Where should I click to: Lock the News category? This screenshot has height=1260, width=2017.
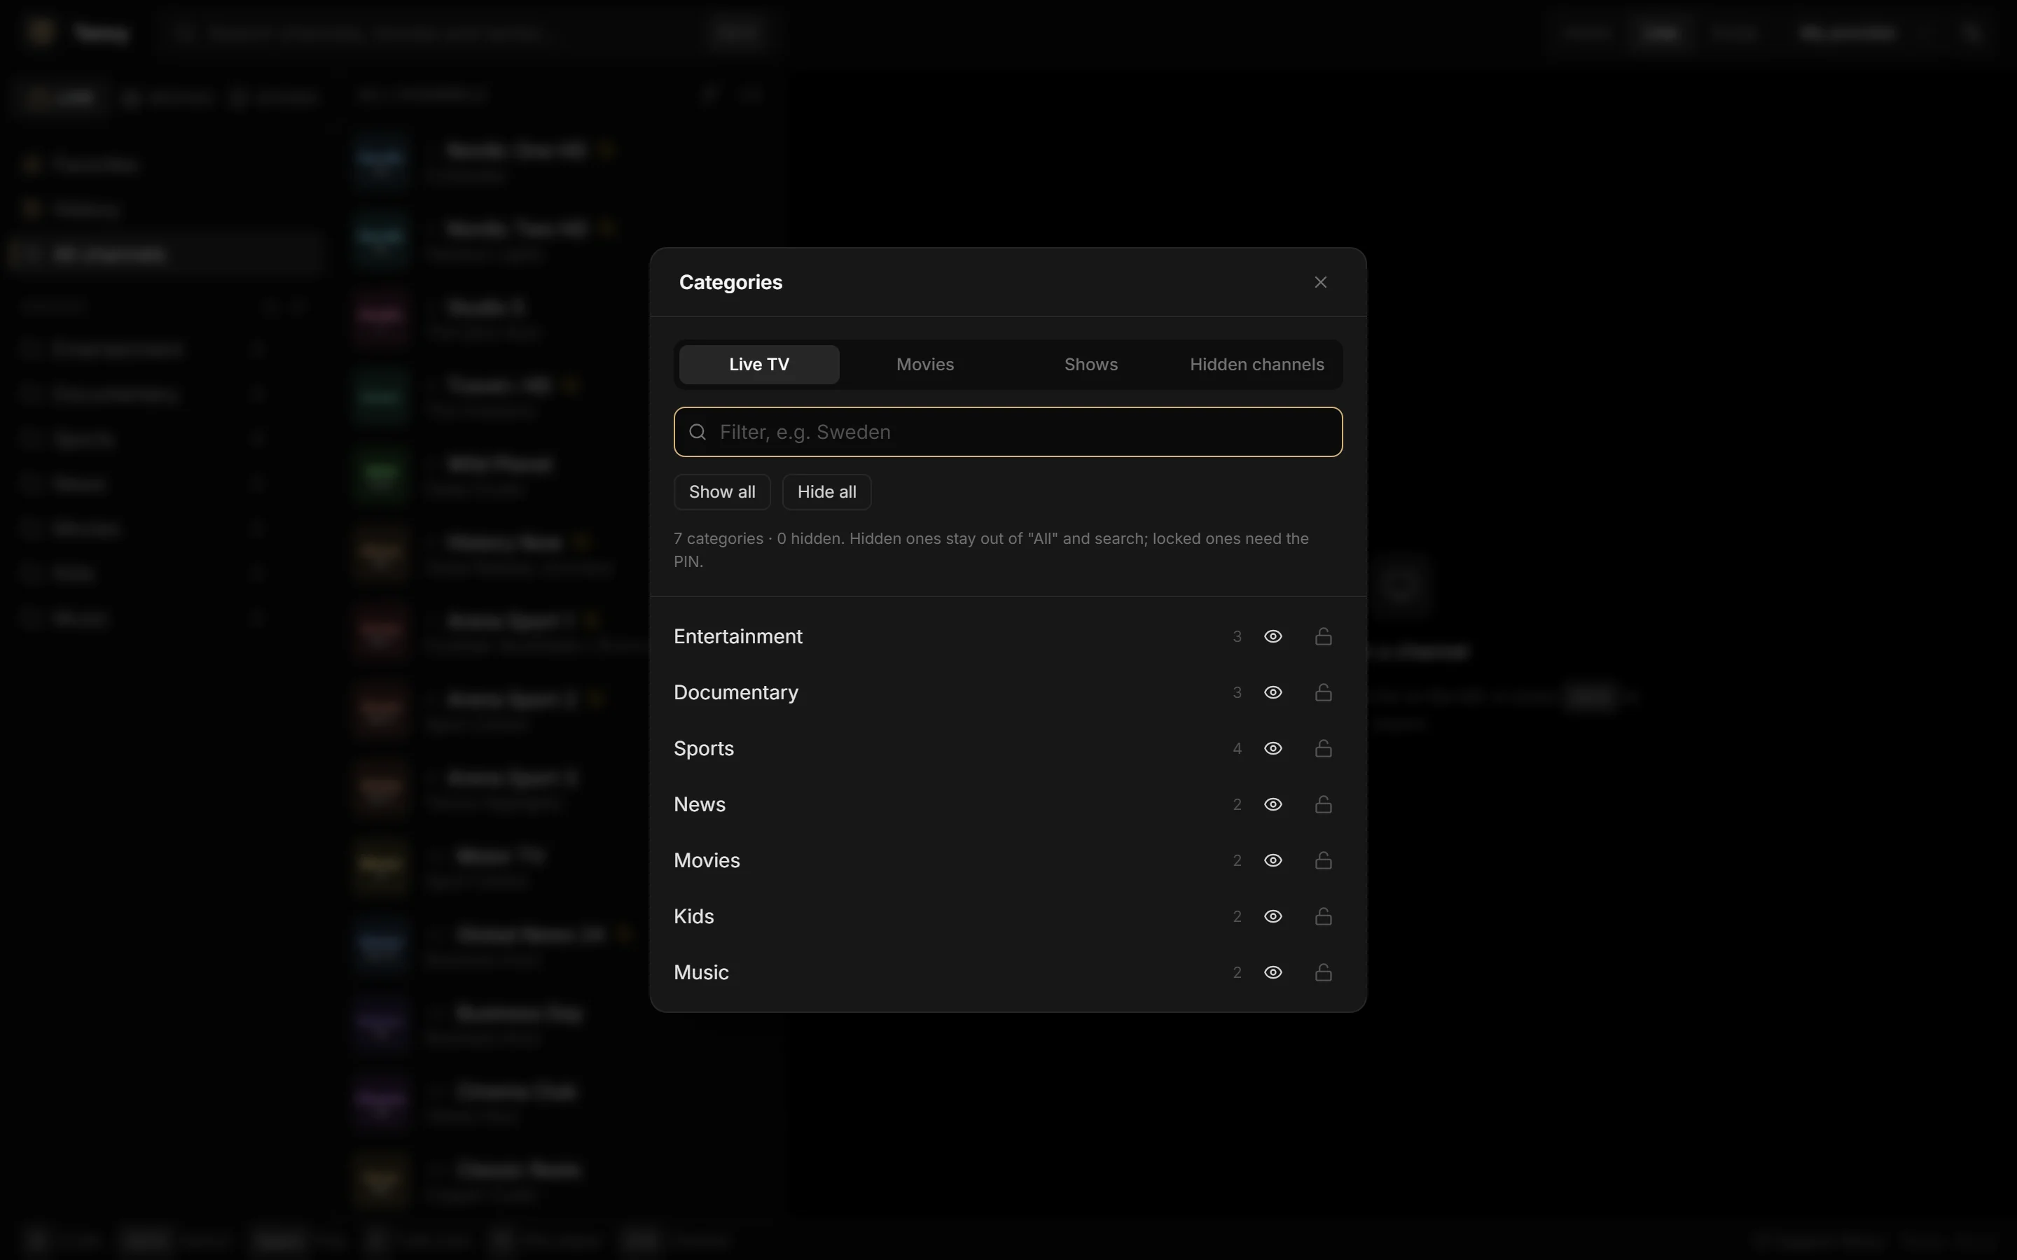(x=1324, y=804)
